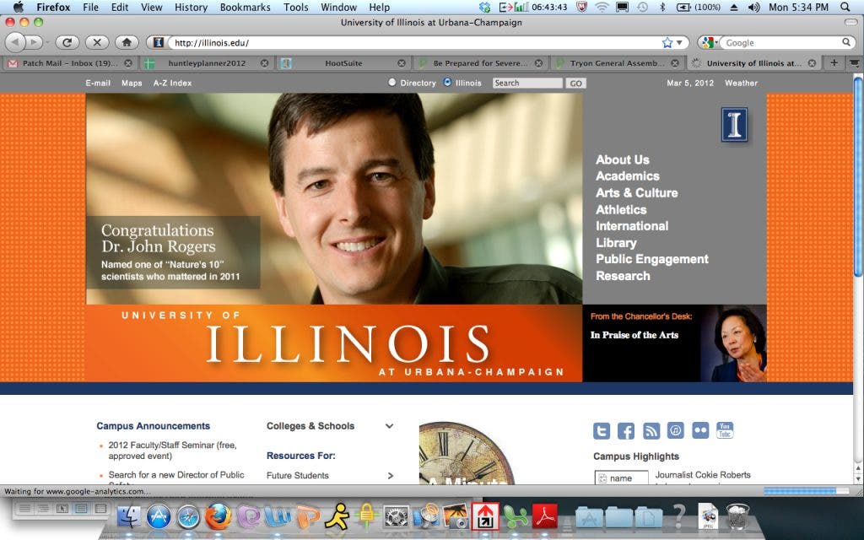The image size is (864, 540).
Task: Open the Arts & Culture link
Action: (636, 193)
